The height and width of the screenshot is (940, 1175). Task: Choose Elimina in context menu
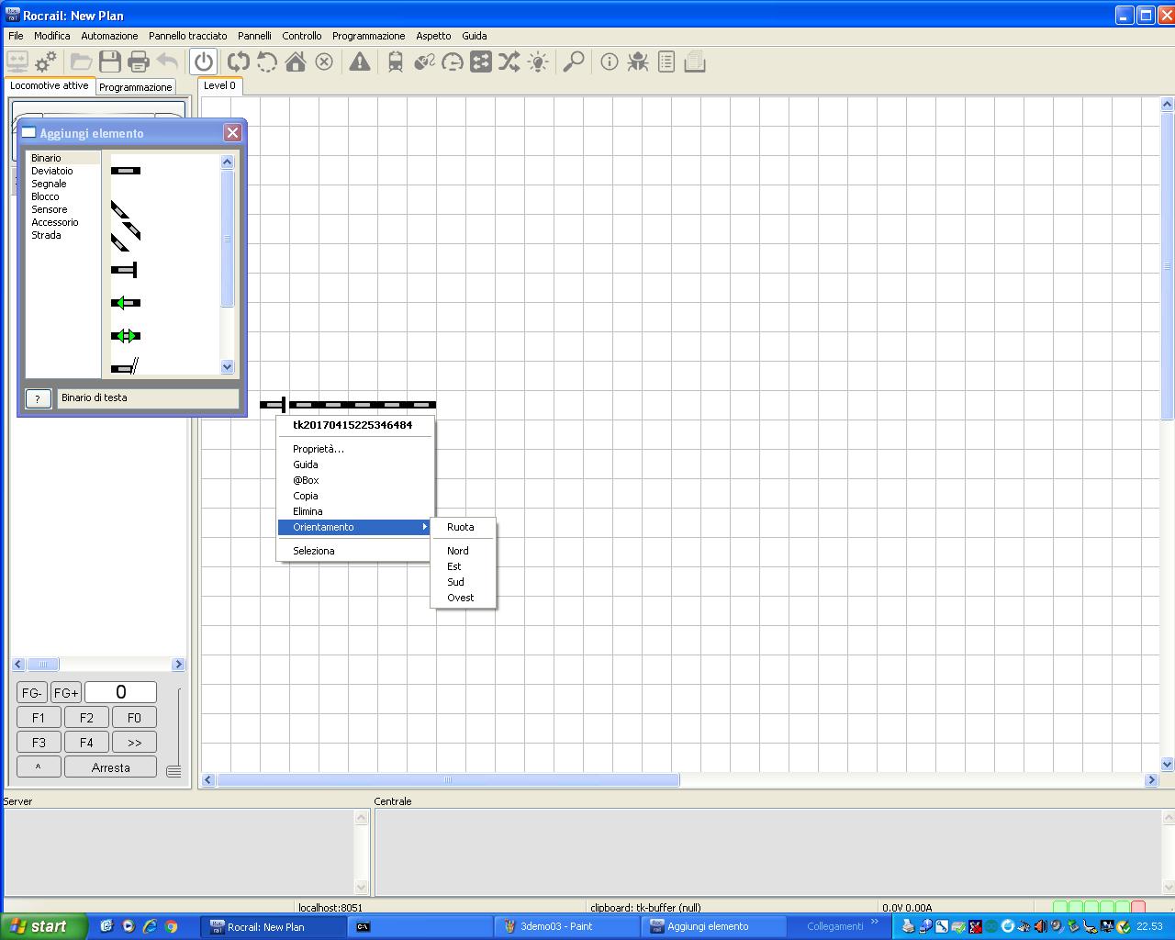[x=355, y=511]
